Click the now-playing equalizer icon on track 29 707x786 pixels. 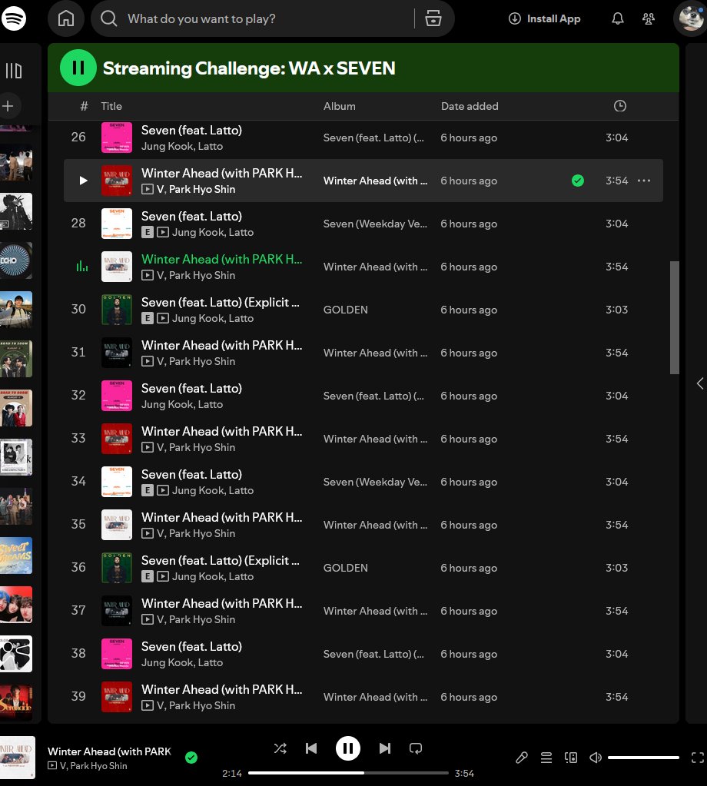[x=82, y=266]
